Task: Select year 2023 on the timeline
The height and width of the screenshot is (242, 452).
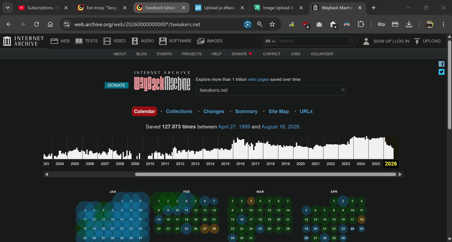Action: click(346, 164)
